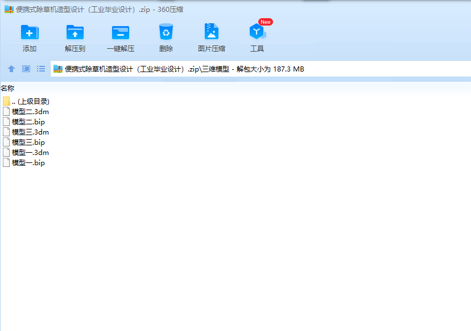Click the red New badge on 工具
471x331 pixels.
266,22
